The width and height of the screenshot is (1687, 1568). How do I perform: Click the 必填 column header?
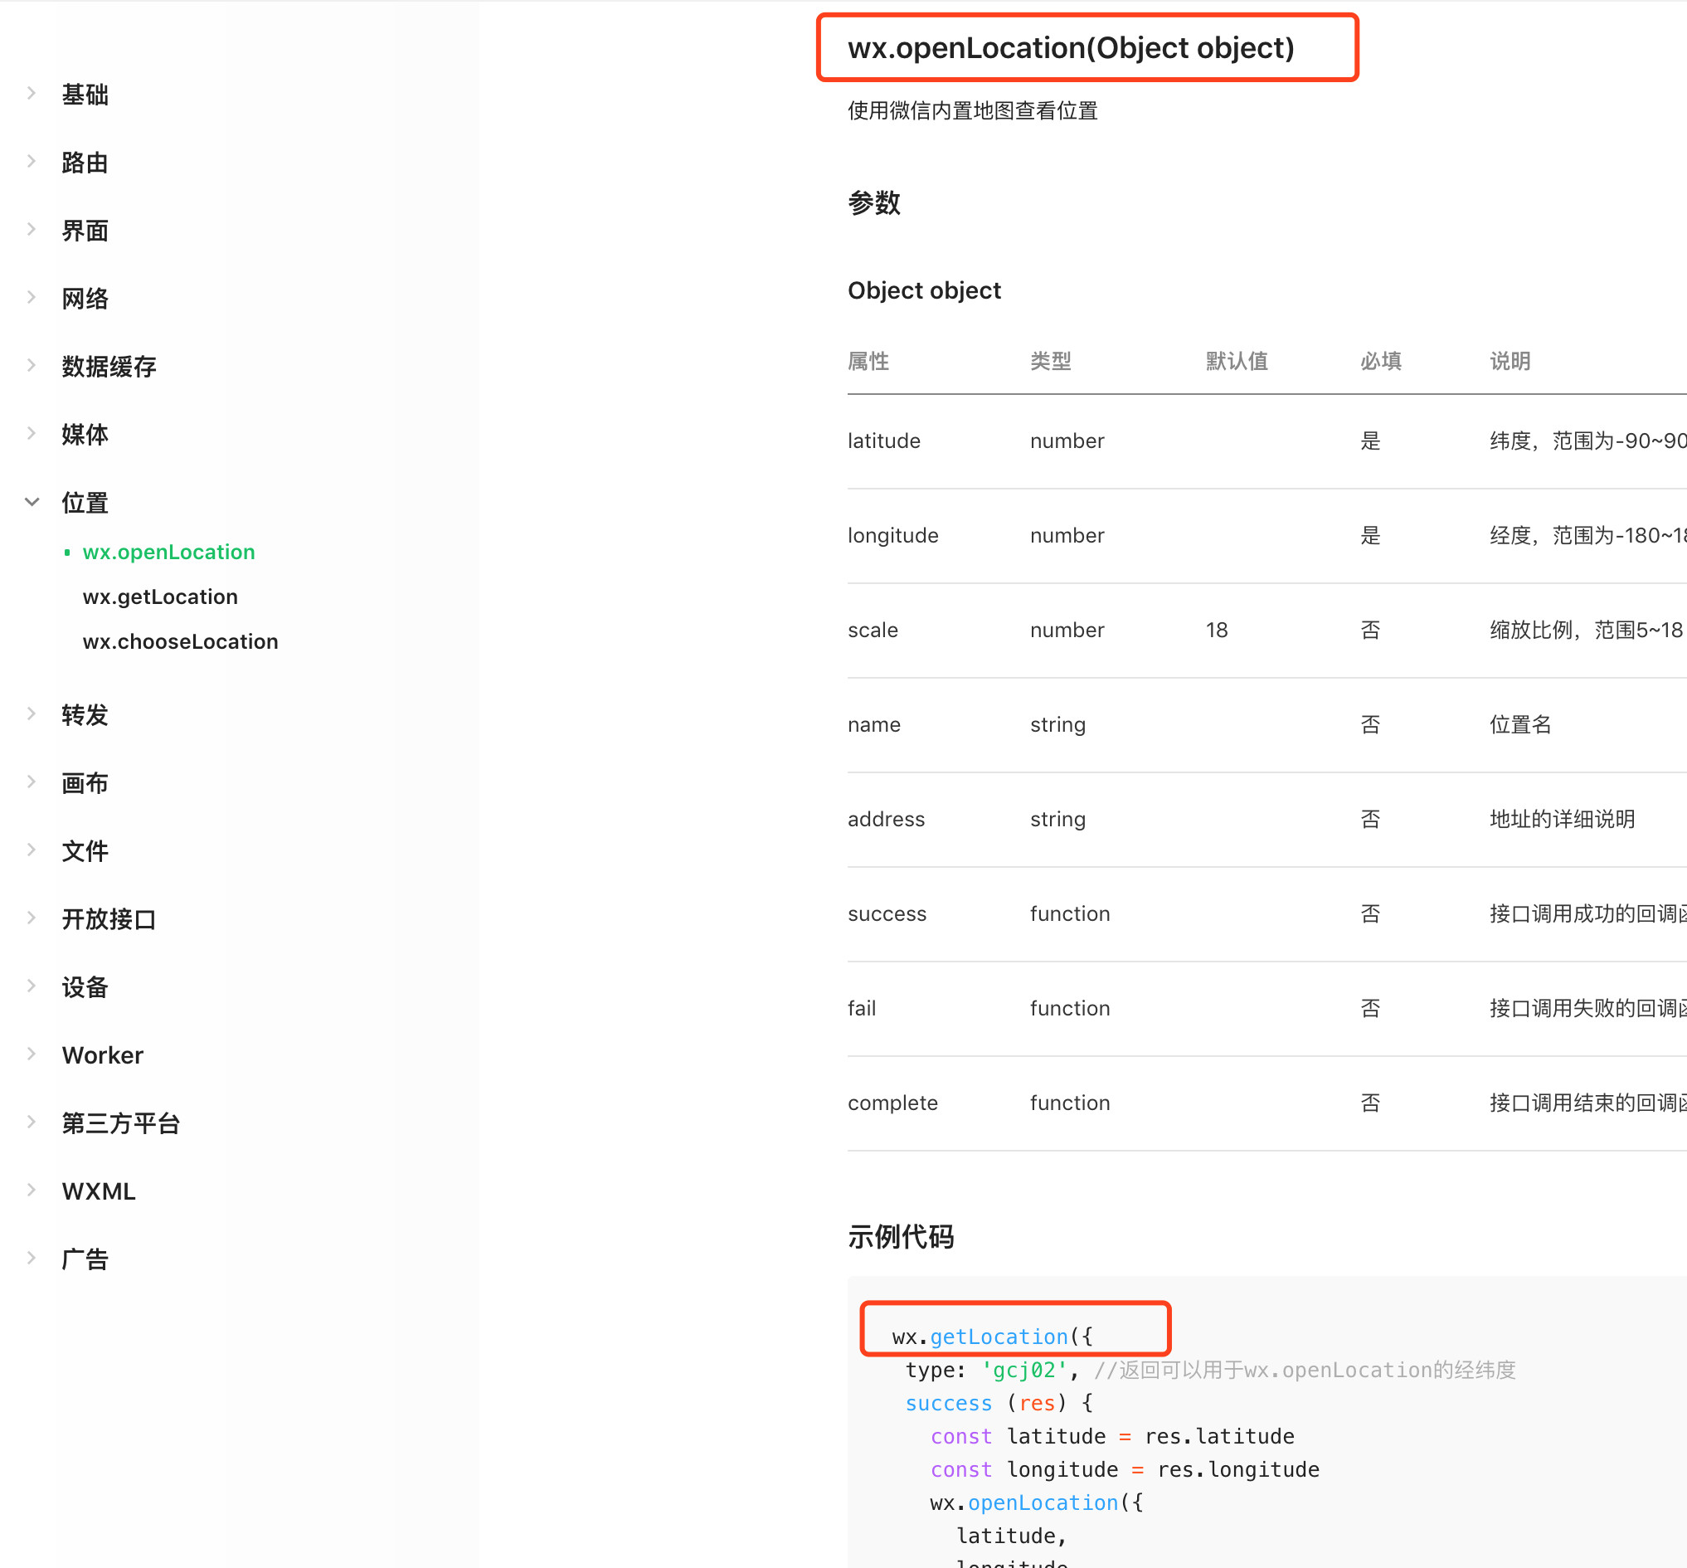(x=1381, y=361)
